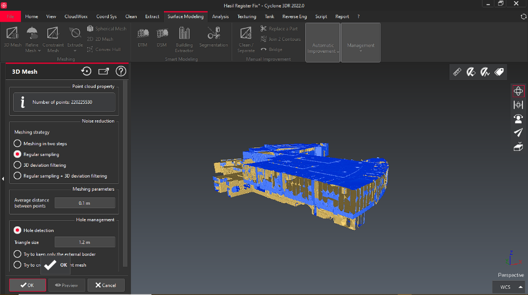Click the clipping box icon on right sidebar
The width and height of the screenshot is (528, 295).
point(518,147)
